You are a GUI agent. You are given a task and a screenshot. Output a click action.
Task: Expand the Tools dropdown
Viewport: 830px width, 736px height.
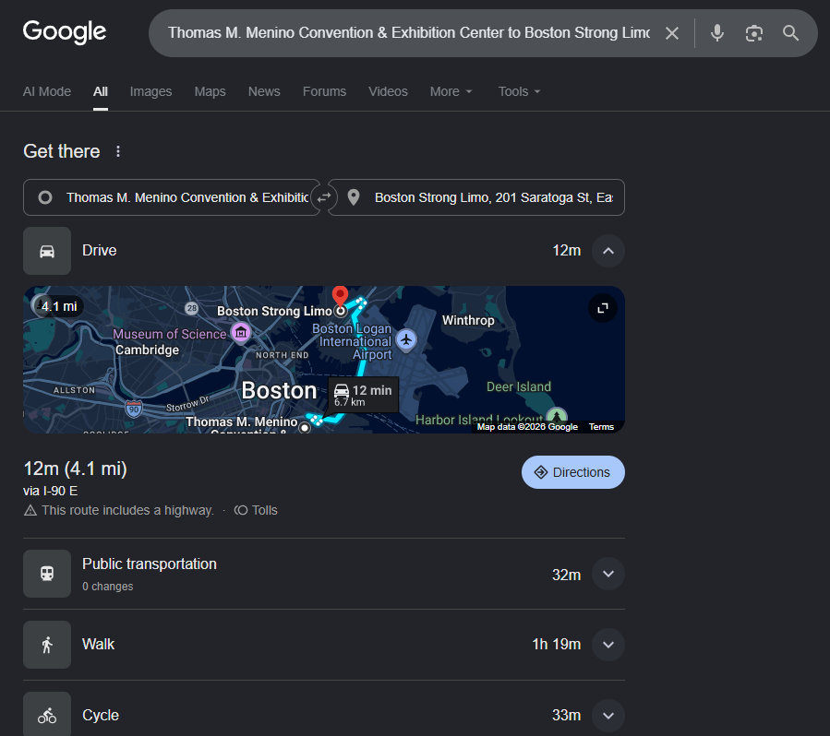pos(519,91)
